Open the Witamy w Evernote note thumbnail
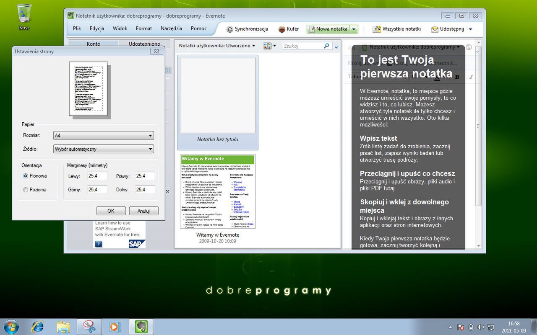This screenshot has width=537, height=335. click(218, 191)
